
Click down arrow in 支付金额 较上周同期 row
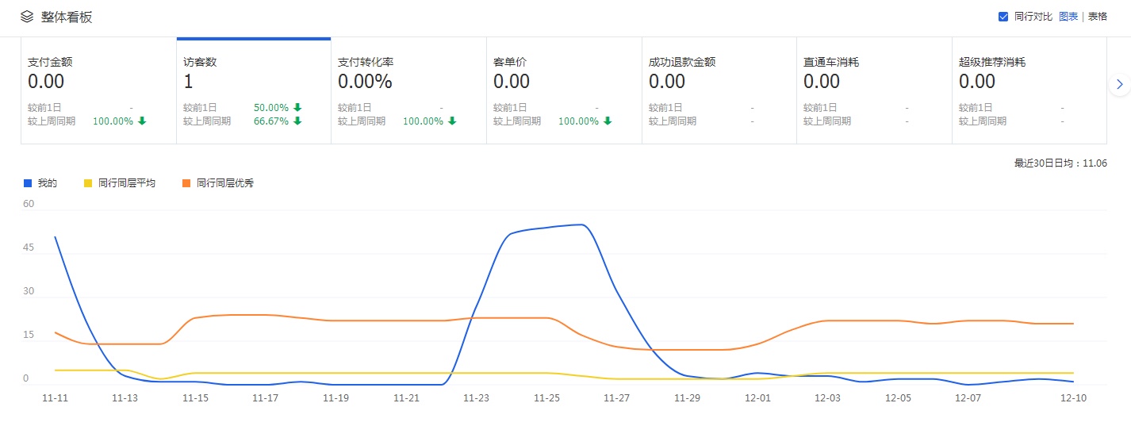pos(142,121)
